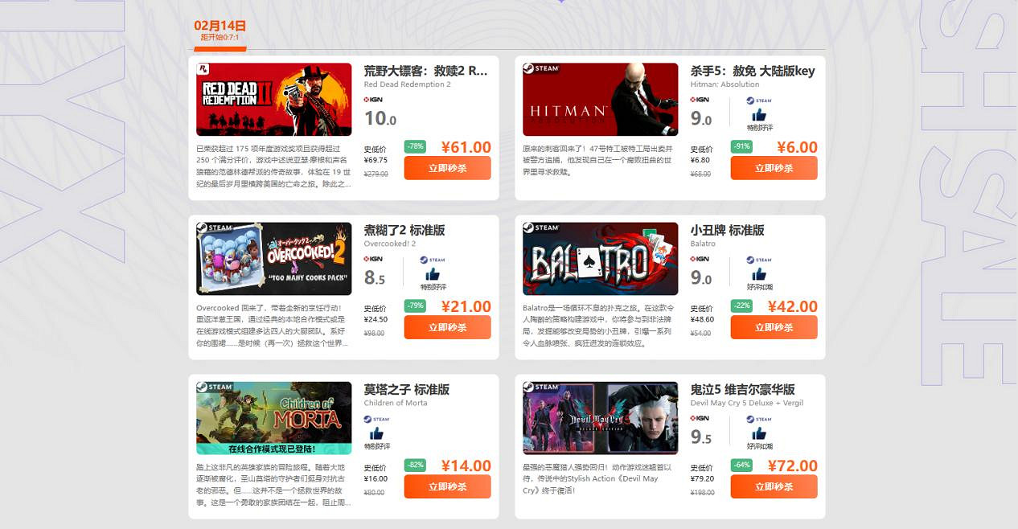The image size is (1018, 529).
Task: Click Steam thumbs-up icon on Overcooked 2 card
Action: pos(433,274)
